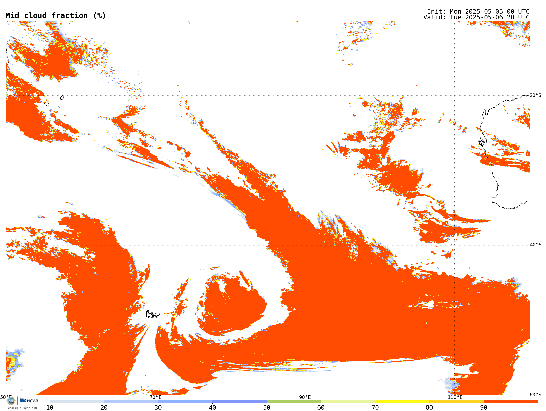Click the 'Mid cloud fraction (%)' title
546x411 pixels.
coord(56,16)
